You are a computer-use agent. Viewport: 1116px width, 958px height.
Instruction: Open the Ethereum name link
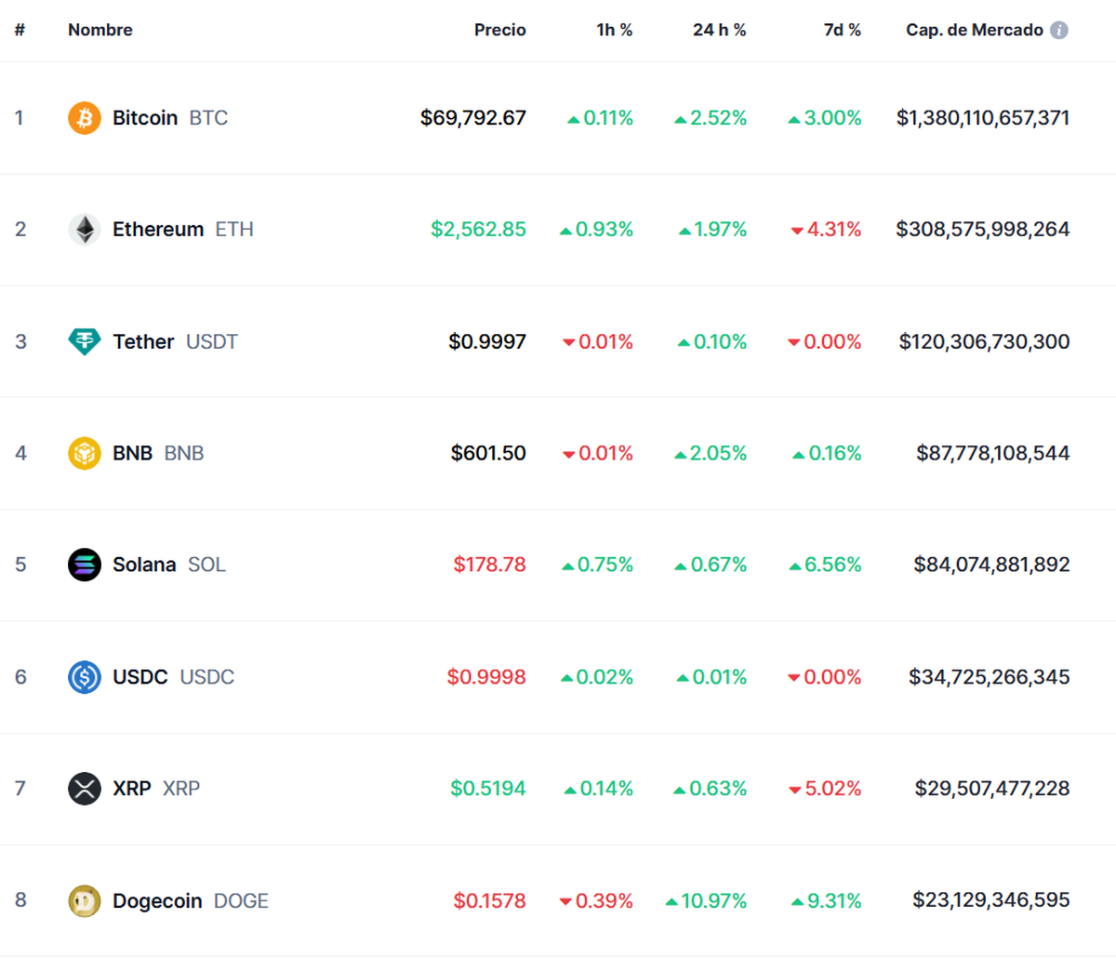[158, 230]
